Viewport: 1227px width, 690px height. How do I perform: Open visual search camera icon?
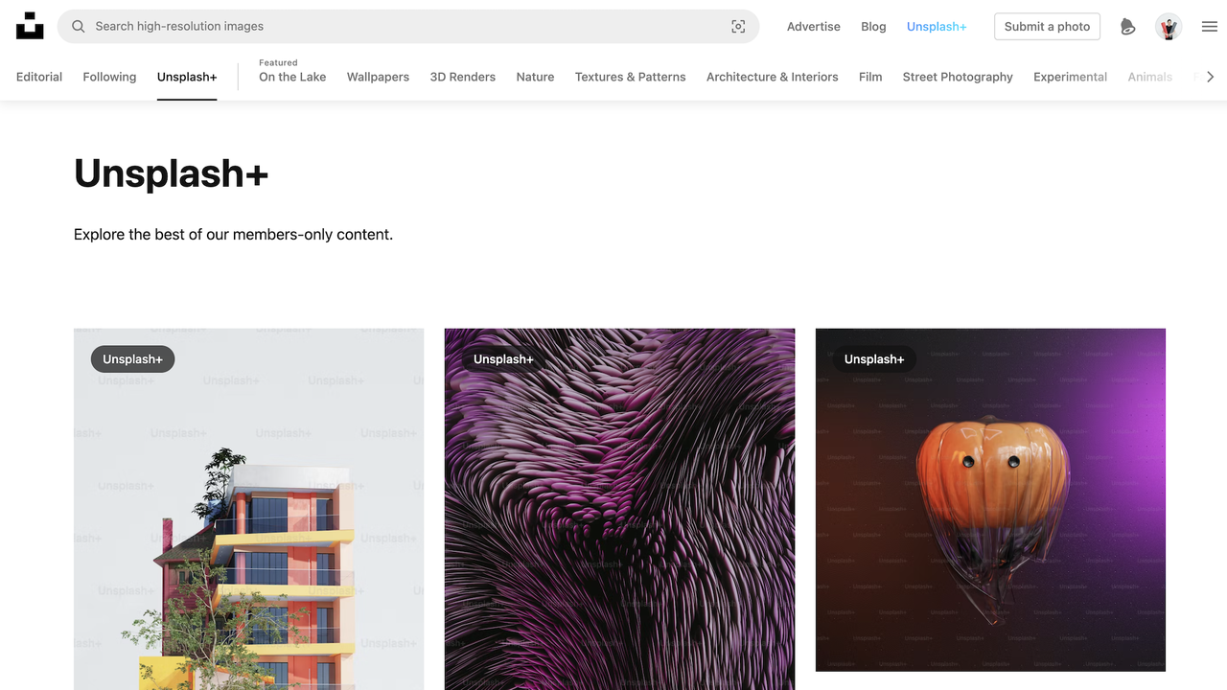click(738, 27)
